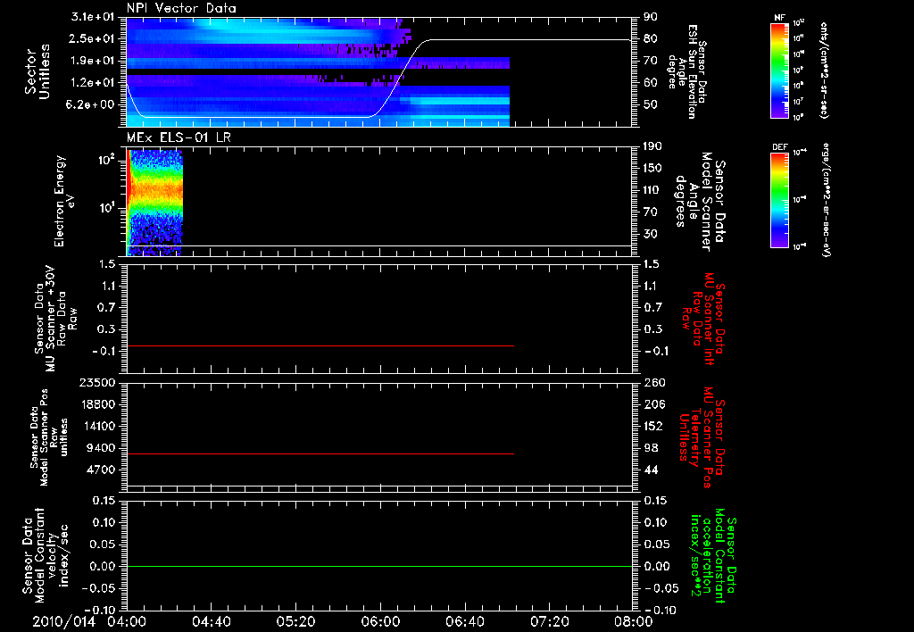Screen dimensions: 914x632
Task: Click the green constant velocity trace line
Action: click(x=379, y=566)
